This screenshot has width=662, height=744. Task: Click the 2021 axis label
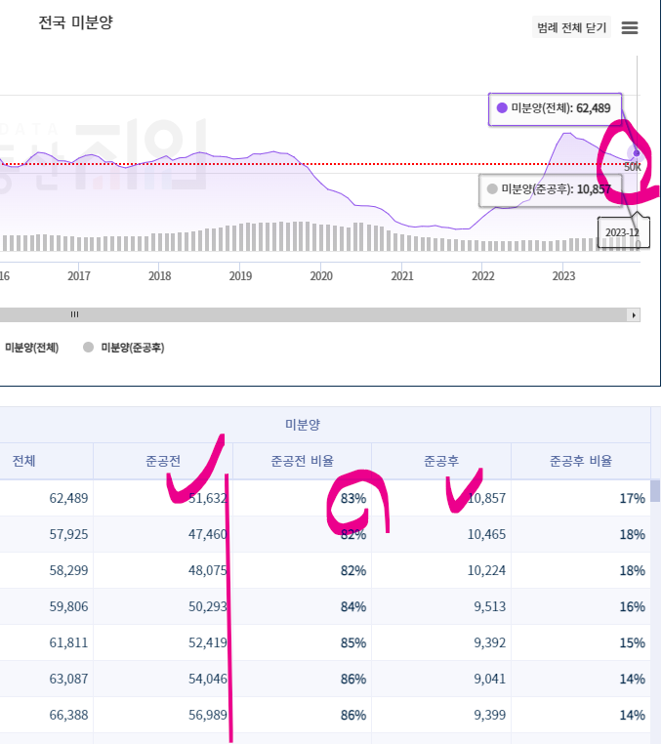point(402,275)
